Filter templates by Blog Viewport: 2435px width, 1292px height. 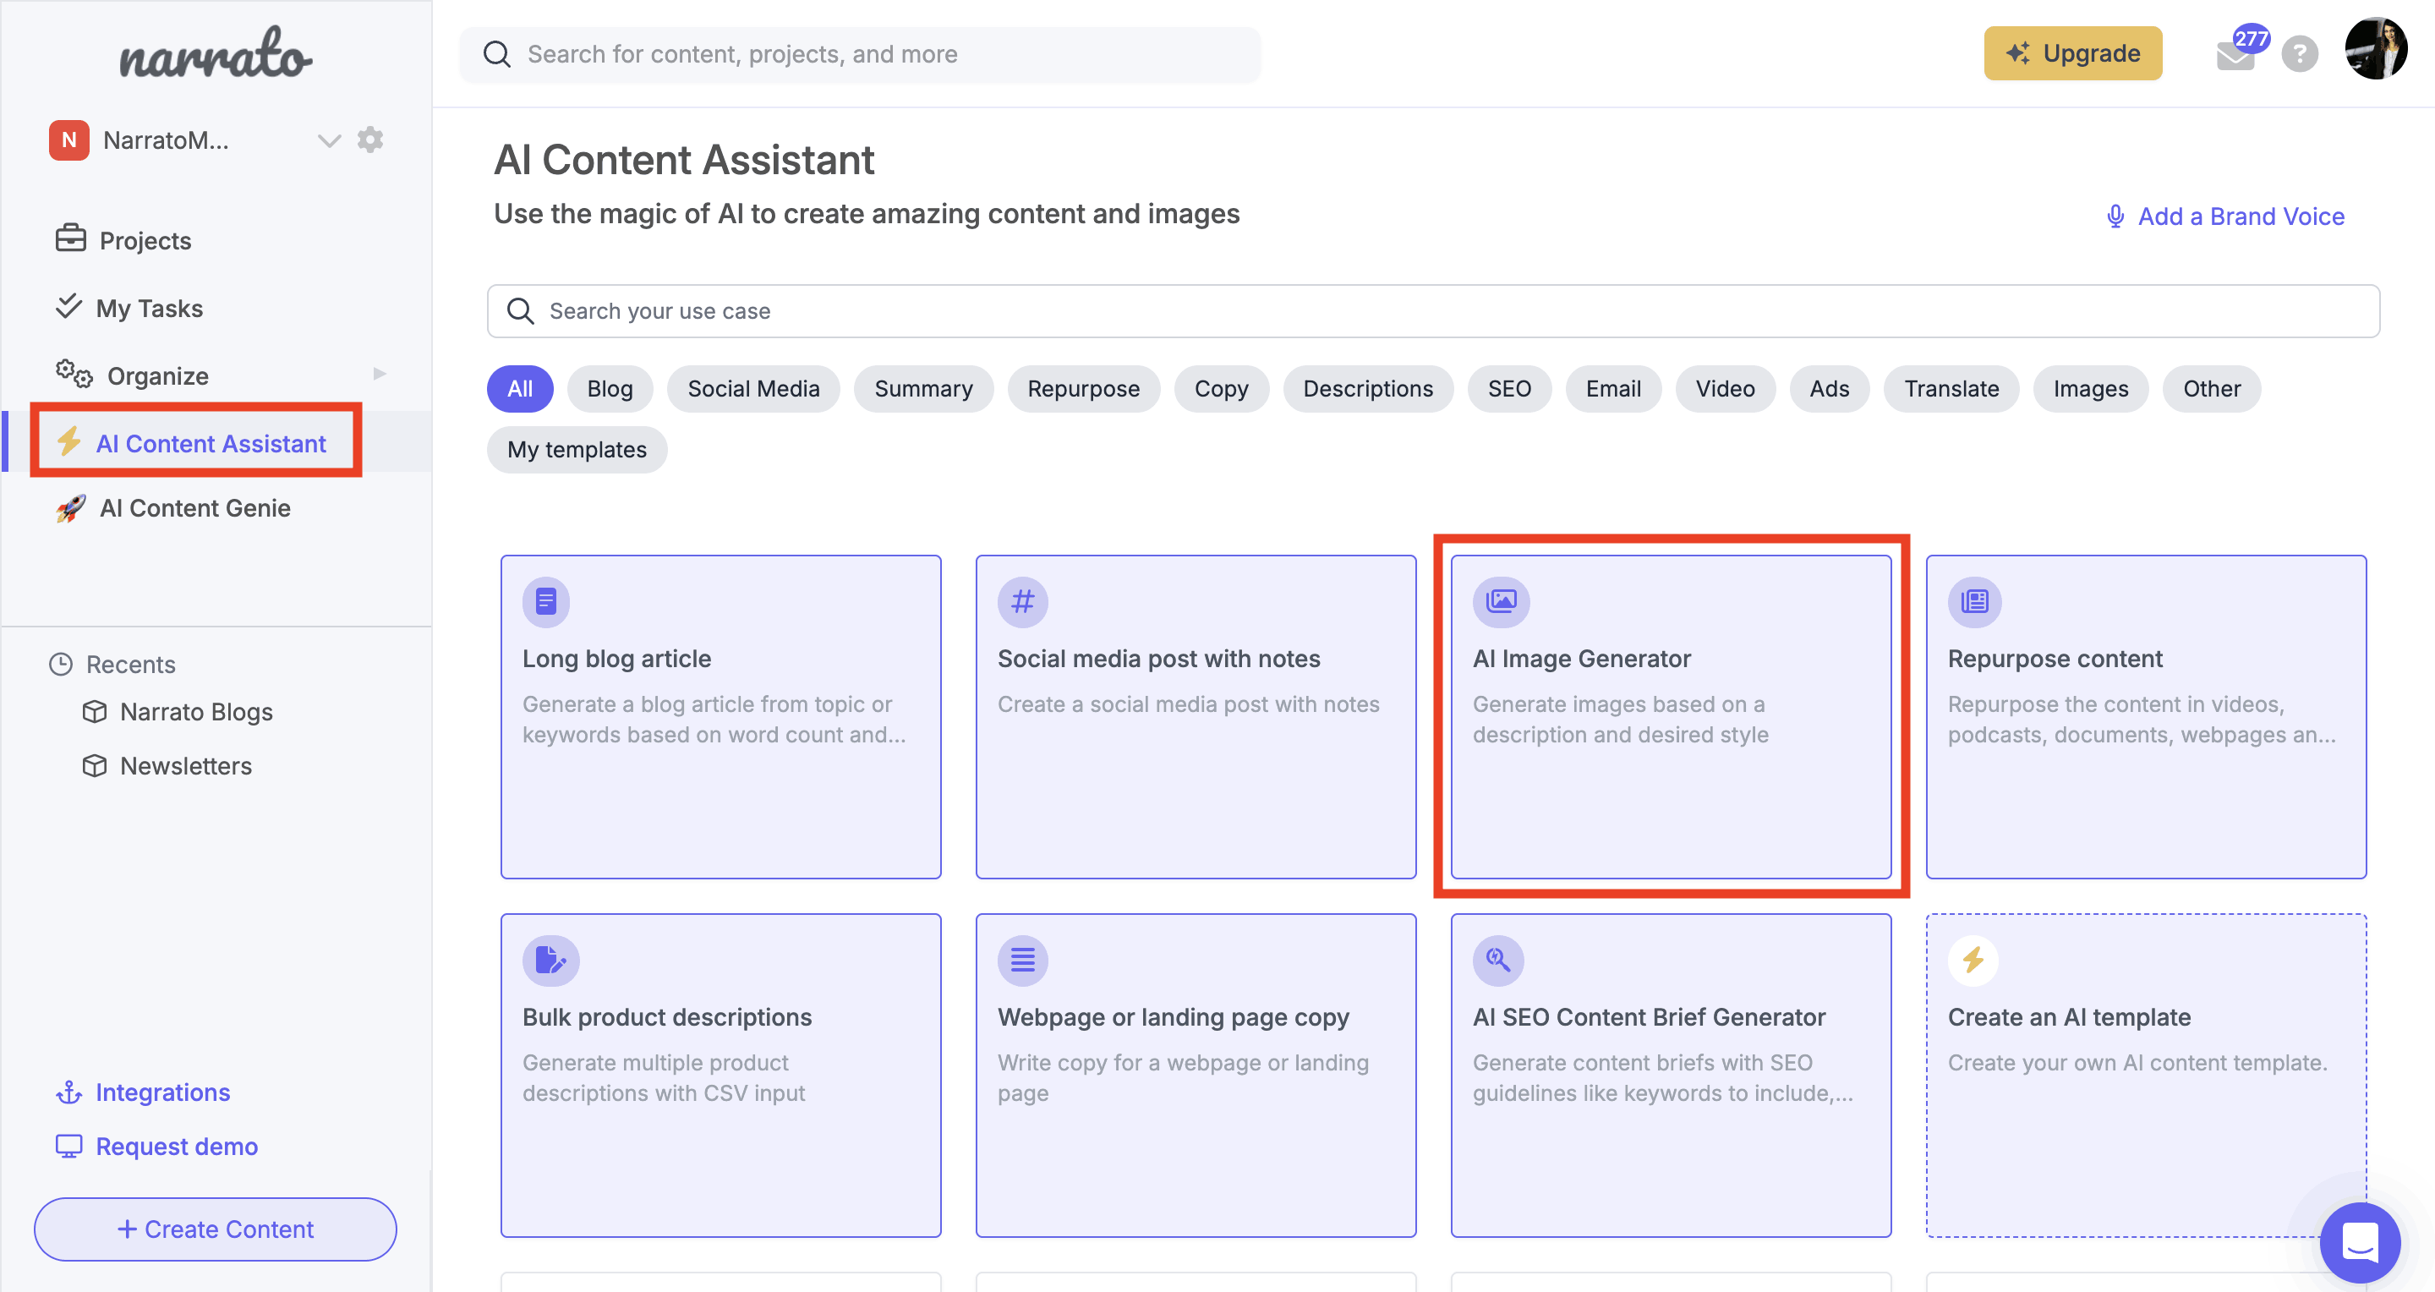pyautogui.click(x=610, y=388)
